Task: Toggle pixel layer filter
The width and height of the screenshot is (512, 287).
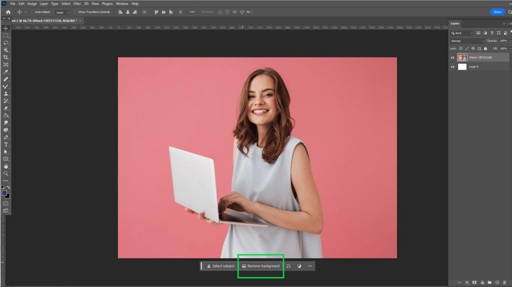Action: click(x=478, y=33)
